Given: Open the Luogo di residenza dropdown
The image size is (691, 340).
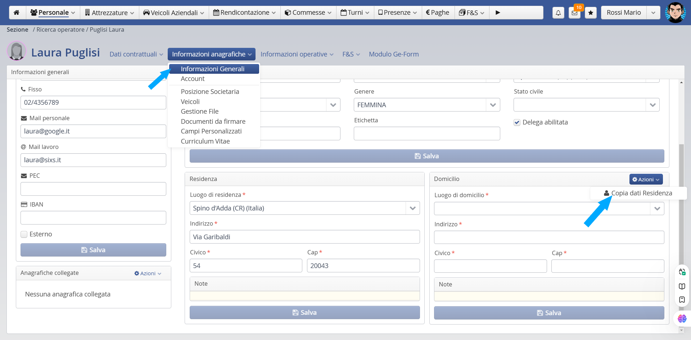Looking at the screenshot, I should [x=412, y=208].
